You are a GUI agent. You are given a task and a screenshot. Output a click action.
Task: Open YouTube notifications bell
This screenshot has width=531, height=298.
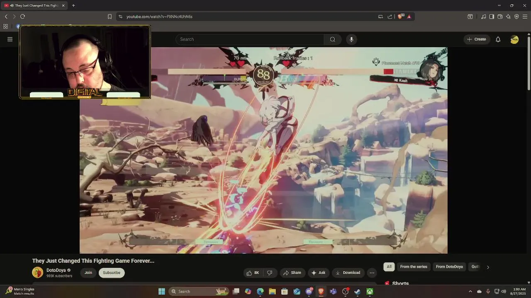point(498,39)
